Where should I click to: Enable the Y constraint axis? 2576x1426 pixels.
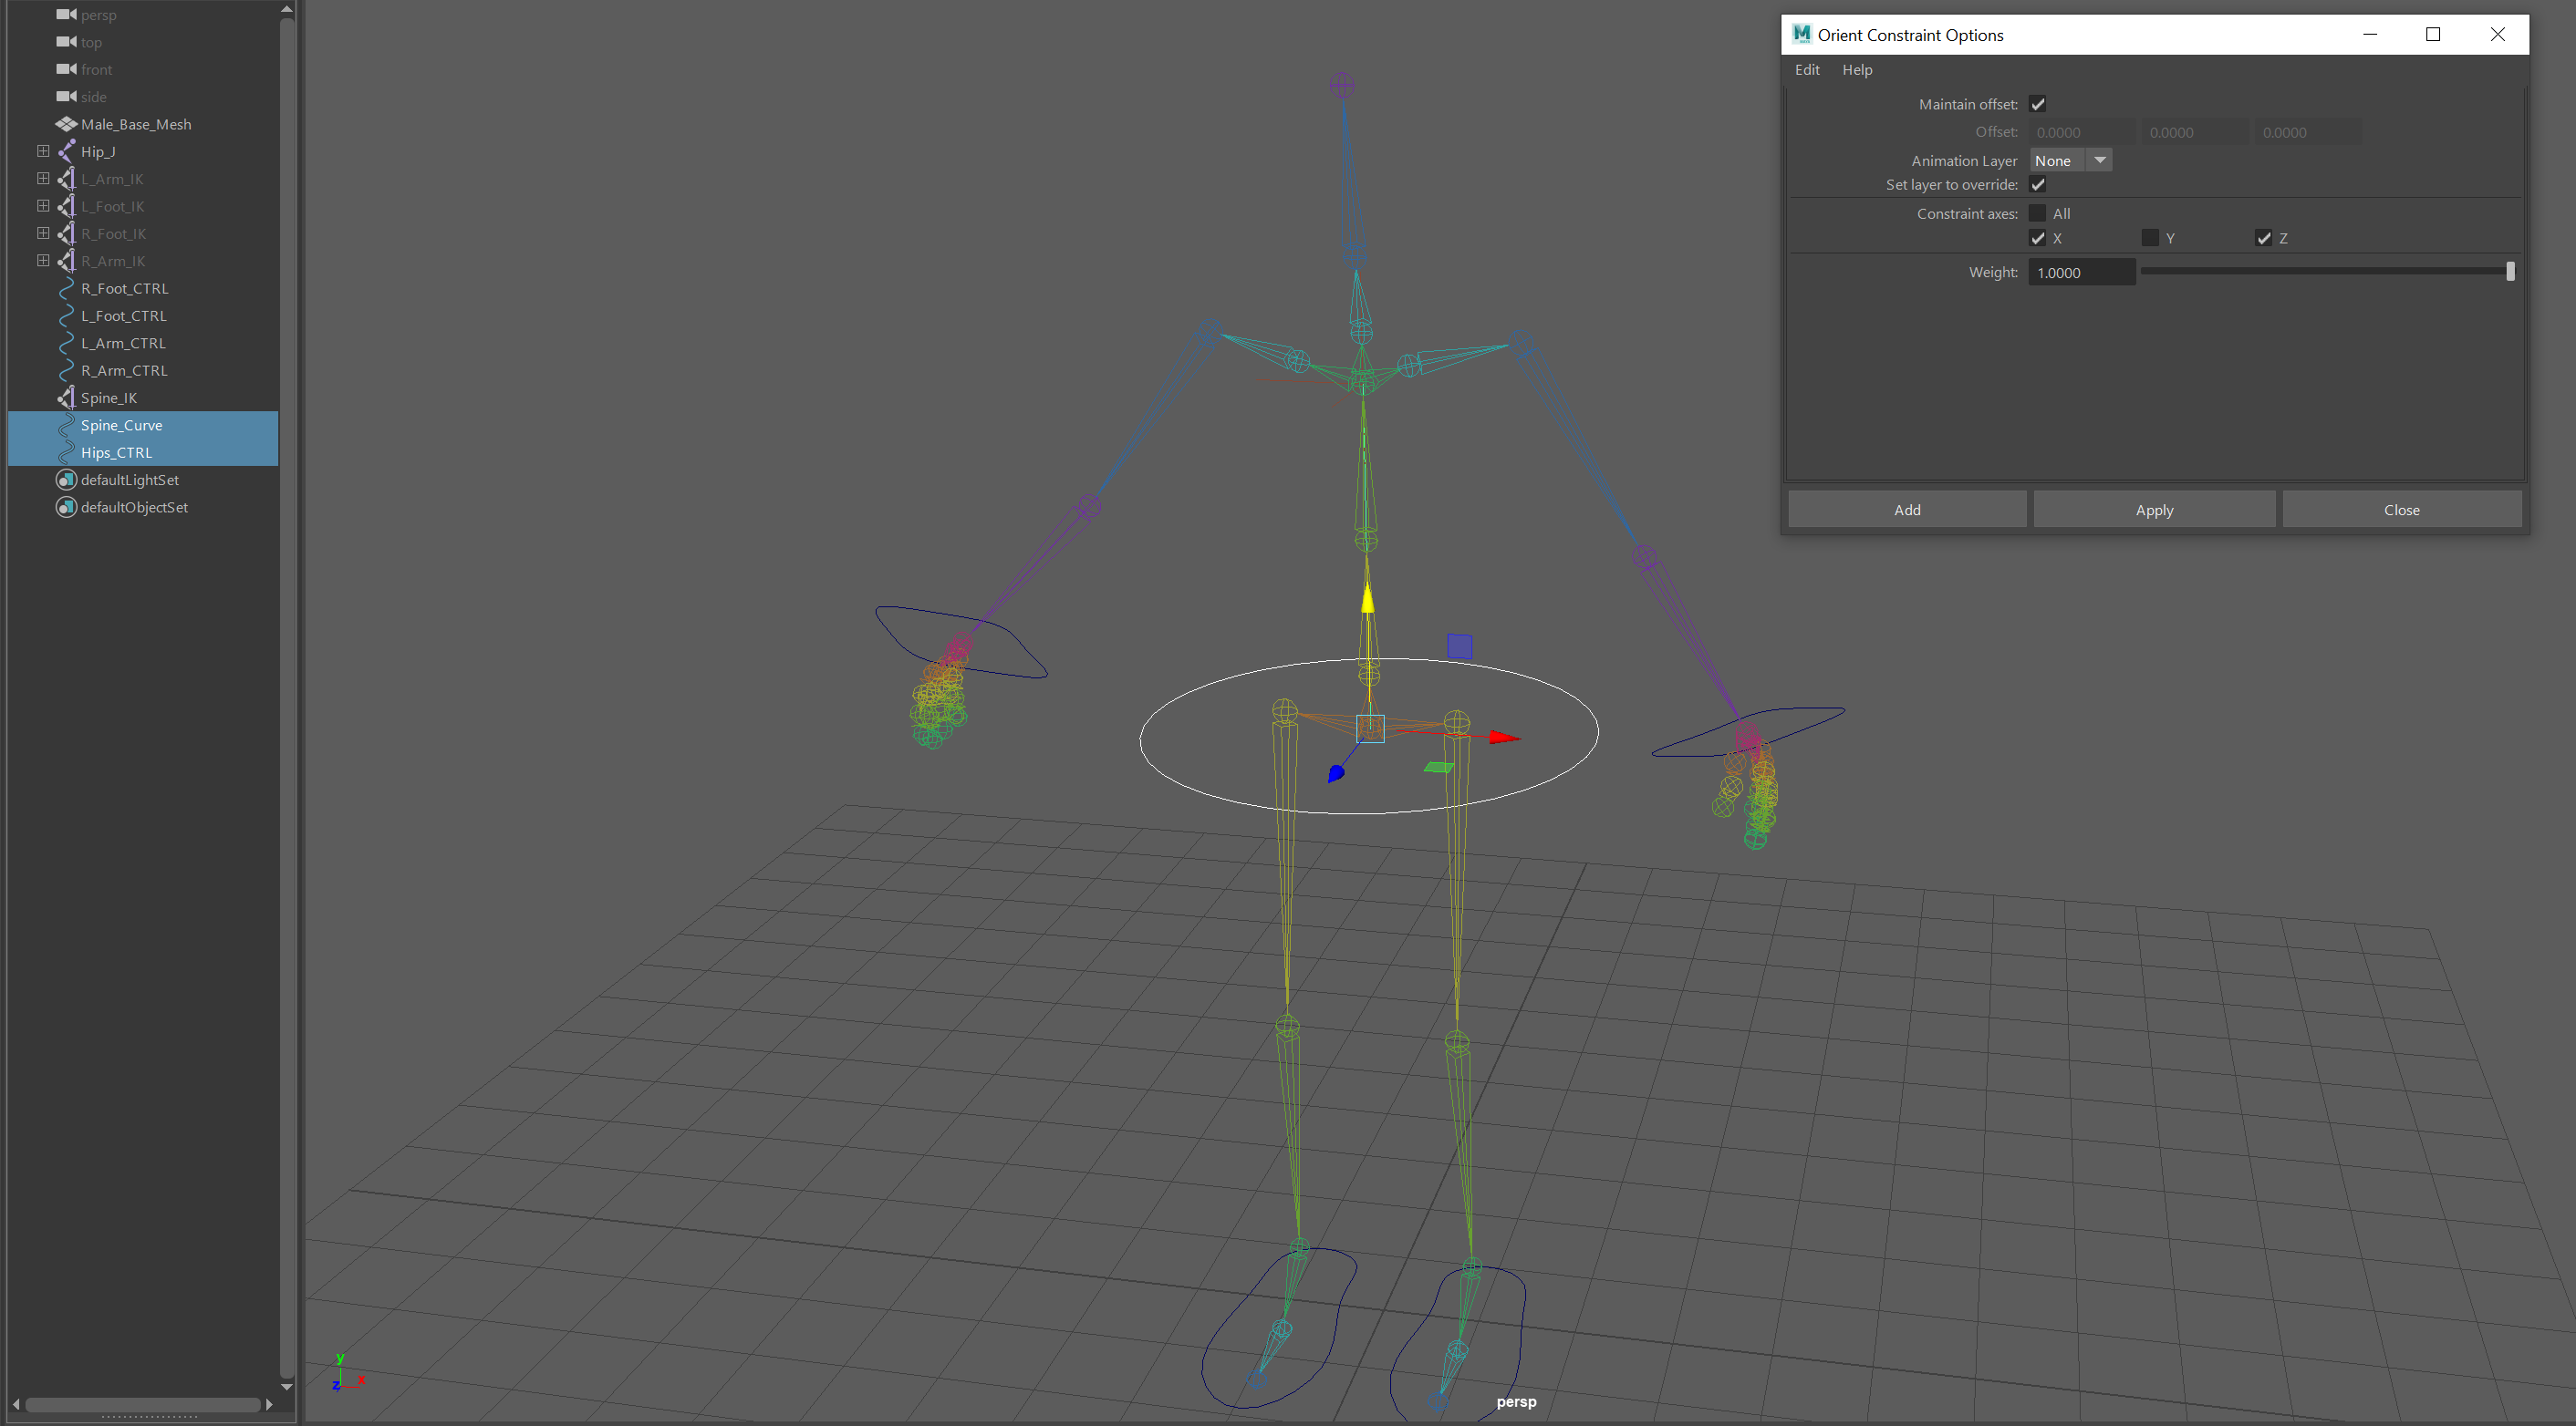(2150, 237)
